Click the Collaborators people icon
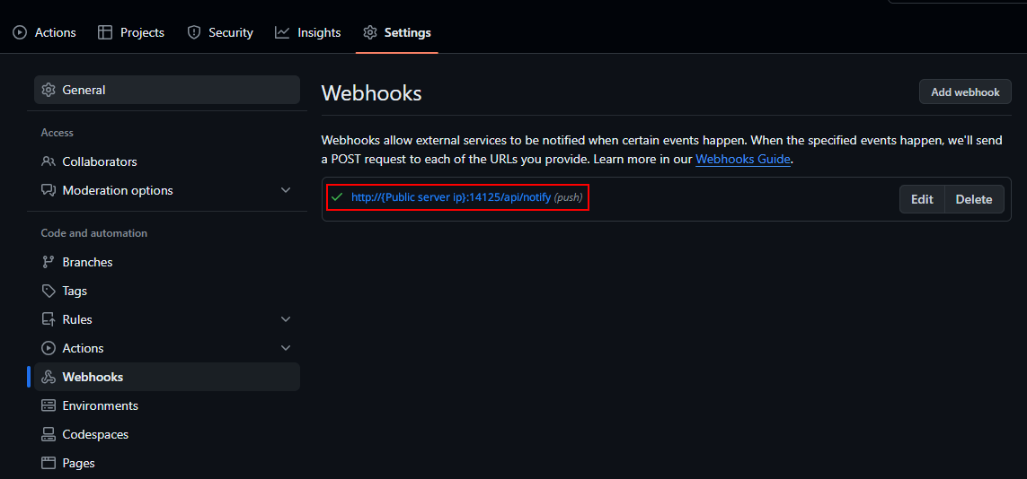Image resolution: width=1027 pixels, height=479 pixels. coord(48,161)
